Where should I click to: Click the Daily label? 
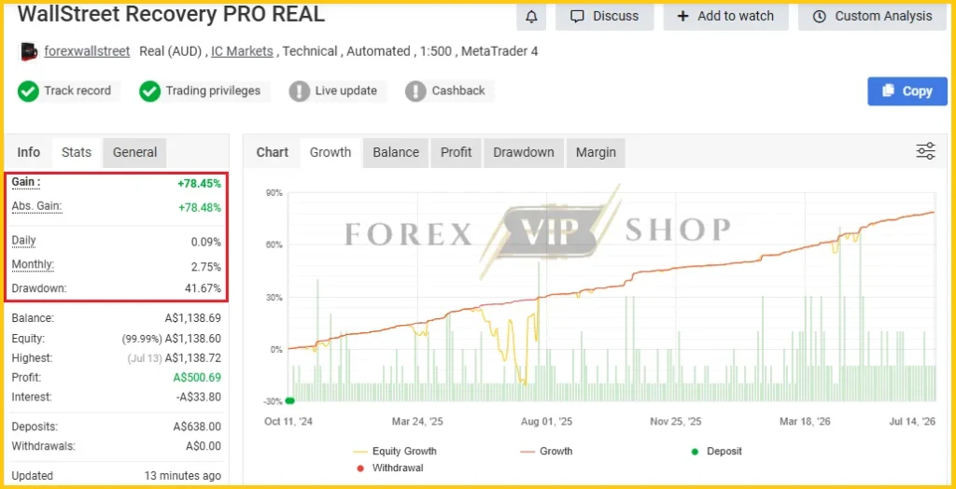point(23,241)
